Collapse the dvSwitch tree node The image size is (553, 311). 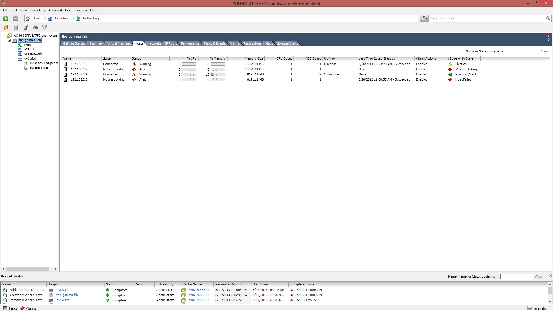[15, 59]
